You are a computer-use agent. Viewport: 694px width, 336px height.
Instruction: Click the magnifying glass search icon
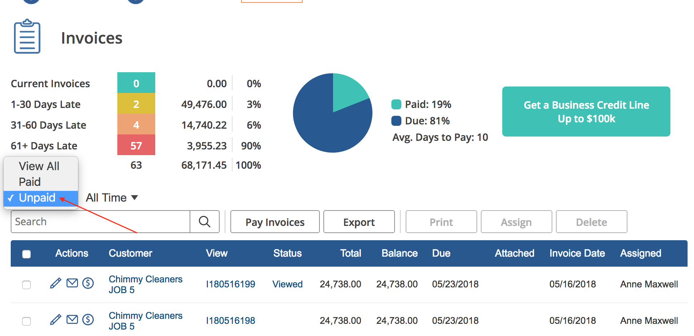(x=205, y=222)
